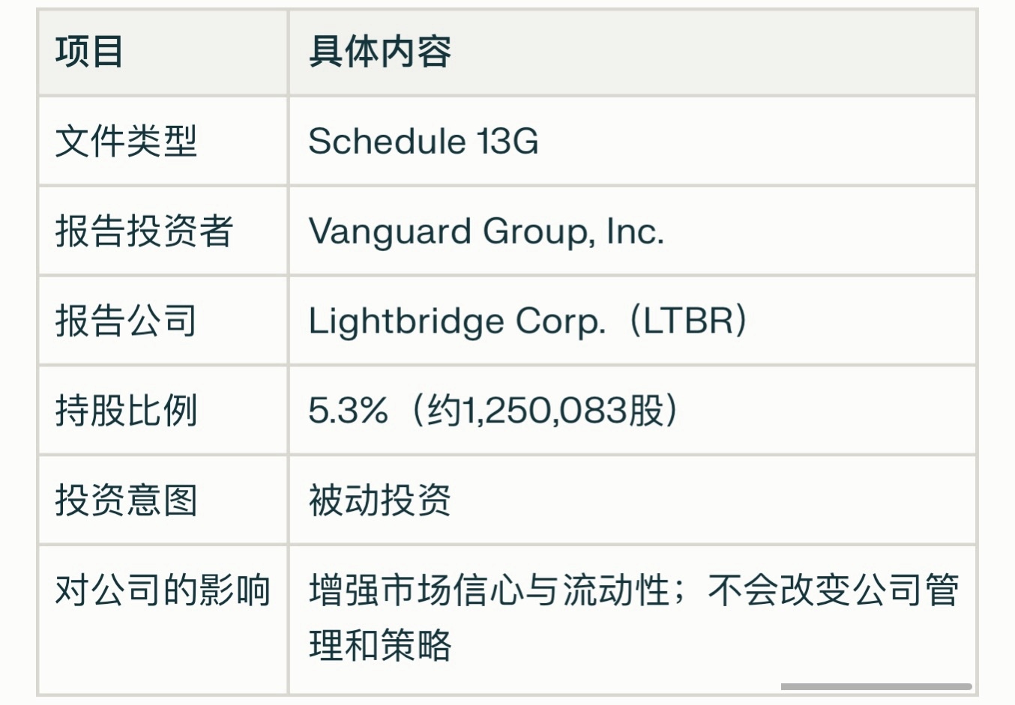Click the 5.3% percentage value
The width and height of the screenshot is (1015, 705).
[348, 411]
